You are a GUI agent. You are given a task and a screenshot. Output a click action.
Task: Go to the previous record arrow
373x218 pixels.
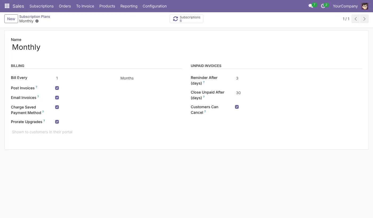click(x=356, y=19)
